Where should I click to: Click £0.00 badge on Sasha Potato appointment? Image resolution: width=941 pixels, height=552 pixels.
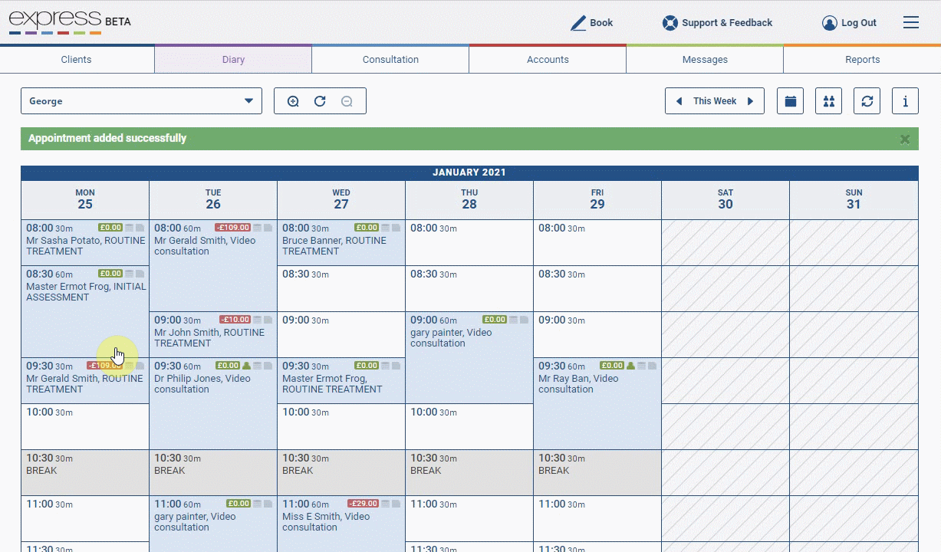[x=110, y=228]
